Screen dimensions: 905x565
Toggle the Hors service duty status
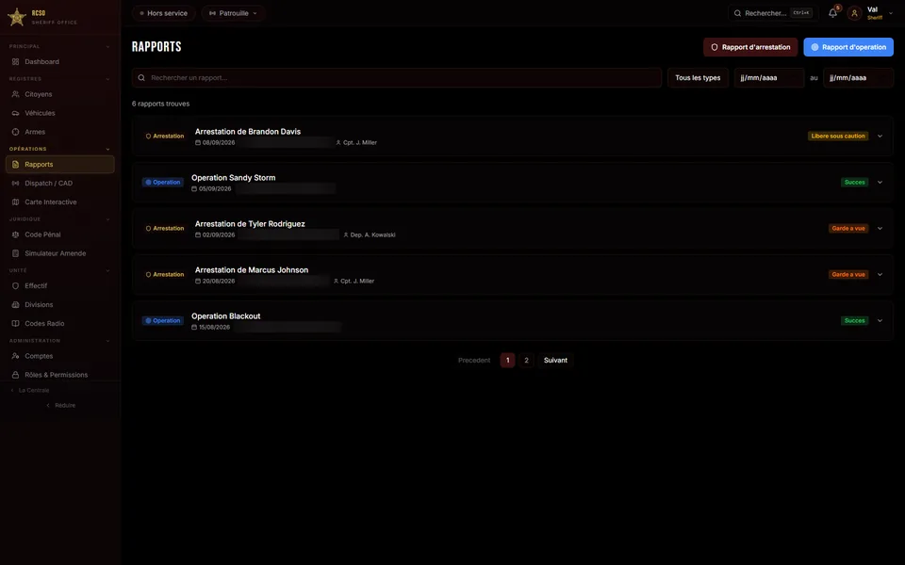(163, 12)
